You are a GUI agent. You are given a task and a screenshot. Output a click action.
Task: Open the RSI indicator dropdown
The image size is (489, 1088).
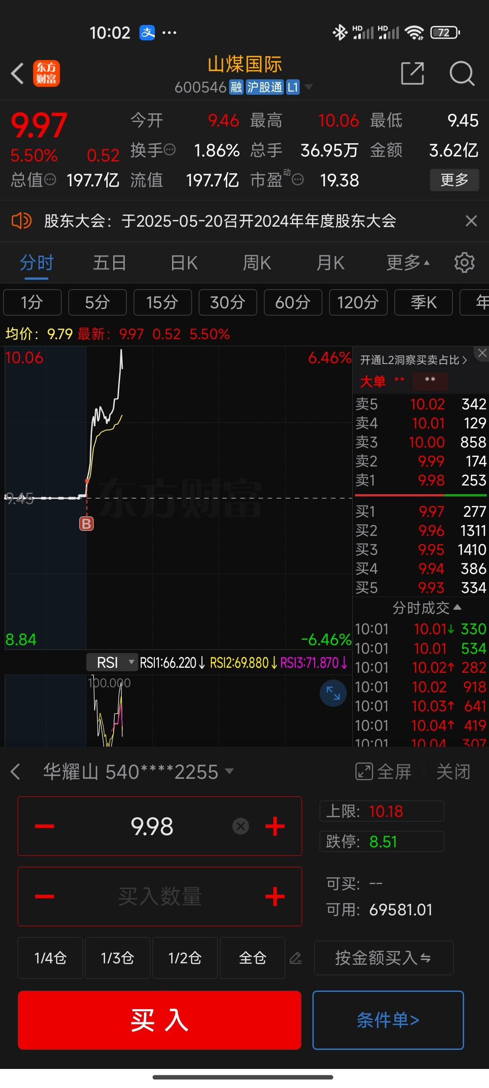[112, 662]
